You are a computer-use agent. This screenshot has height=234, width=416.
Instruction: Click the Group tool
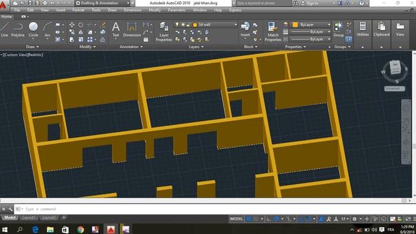click(x=339, y=29)
